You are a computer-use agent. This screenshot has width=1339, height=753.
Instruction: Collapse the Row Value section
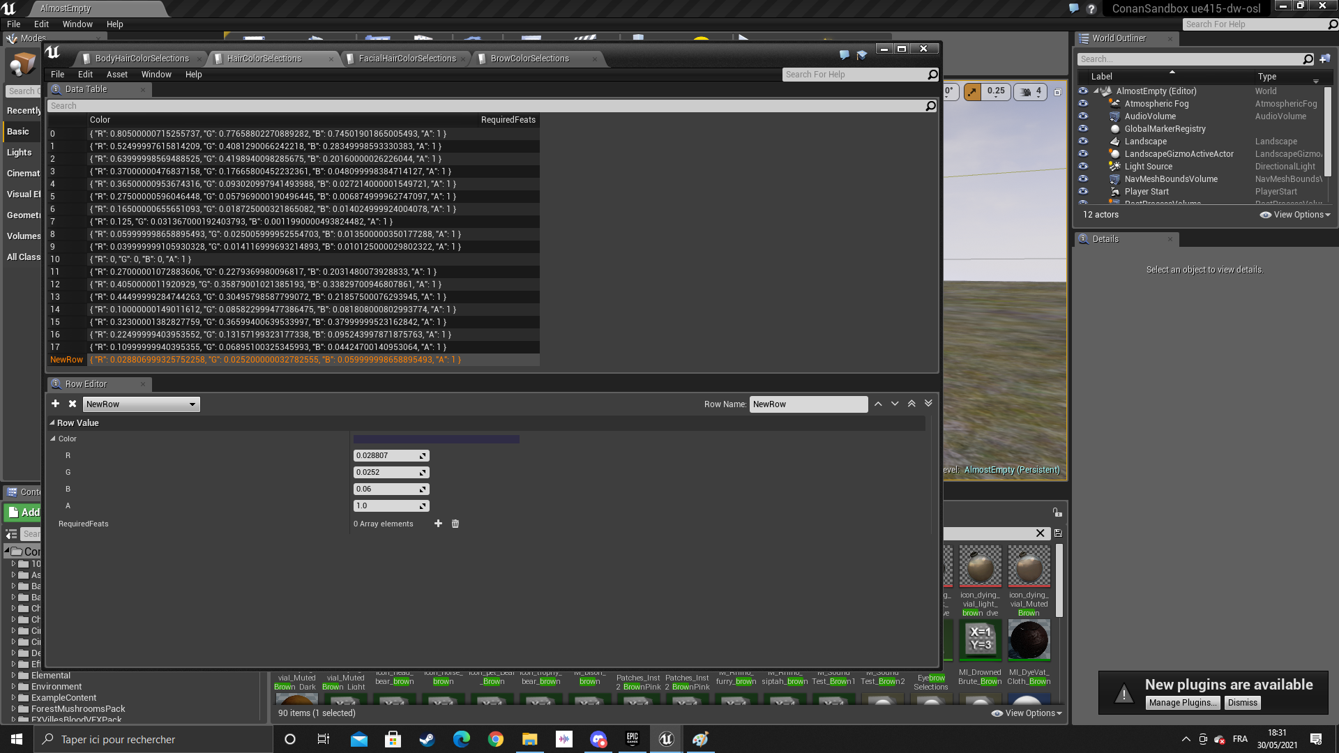pos(52,423)
